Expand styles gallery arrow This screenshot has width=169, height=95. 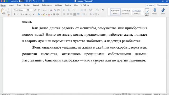pyautogui.click(x=143, y=12)
